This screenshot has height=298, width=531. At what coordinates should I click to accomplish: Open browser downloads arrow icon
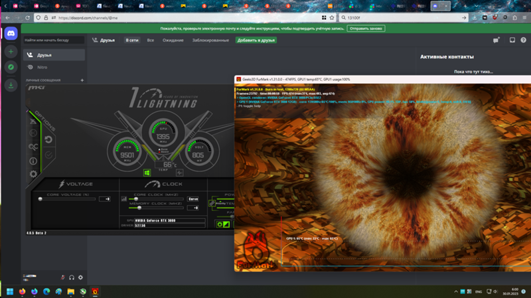475,18
